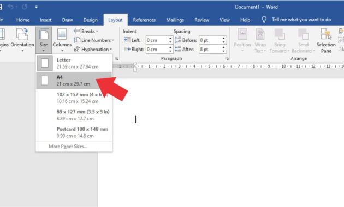Open More Paper Sizes dialog
Image resolution: width=344 pixels, height=207 pixels.
point(68,147)
